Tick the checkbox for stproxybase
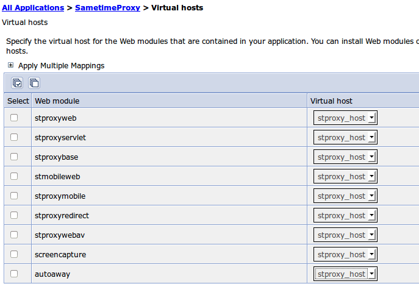Viewport: 419px width, 292px height. (14, 157)
